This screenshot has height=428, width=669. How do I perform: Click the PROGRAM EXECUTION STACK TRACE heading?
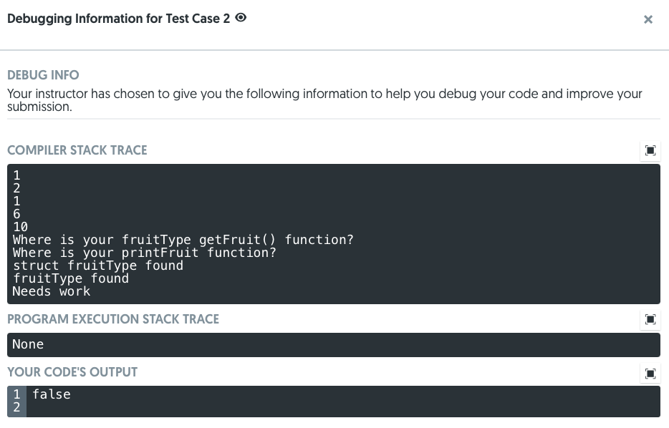point(113,319)
